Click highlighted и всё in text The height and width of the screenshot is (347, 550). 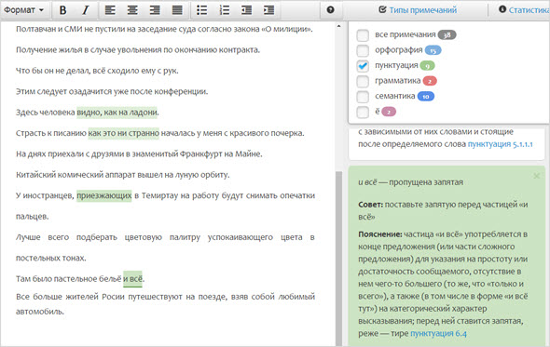[132, 279]
